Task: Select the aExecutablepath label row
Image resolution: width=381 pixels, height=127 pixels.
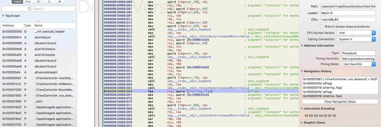Action: 38,72
